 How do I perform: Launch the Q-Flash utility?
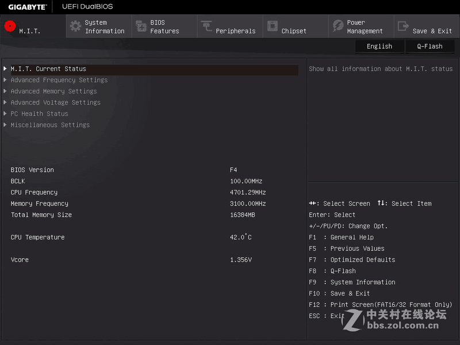pos(430,46)
